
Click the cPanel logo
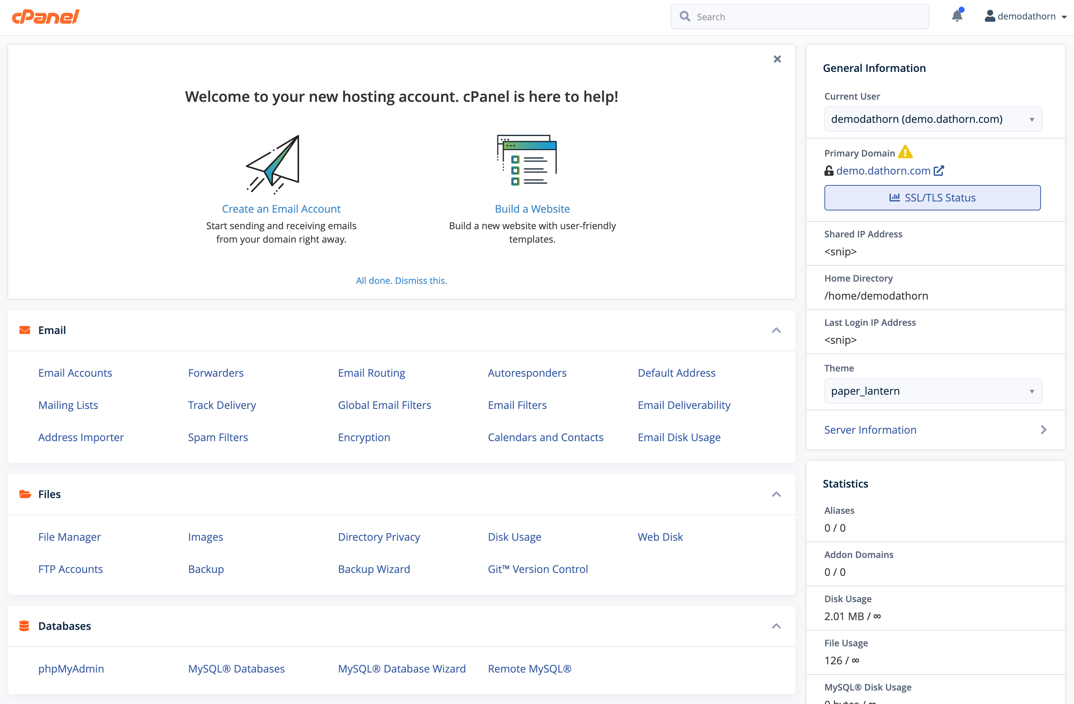[45, 17]
